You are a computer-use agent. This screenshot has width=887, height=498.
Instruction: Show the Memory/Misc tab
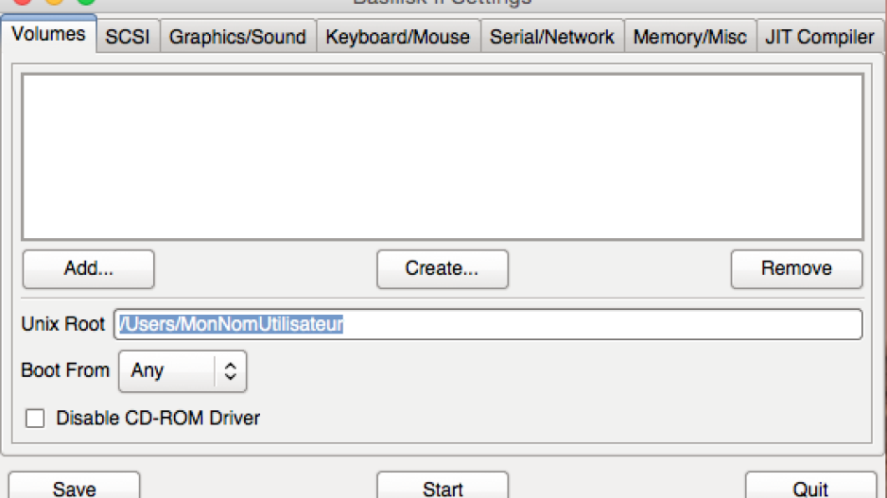click(690, 37)
